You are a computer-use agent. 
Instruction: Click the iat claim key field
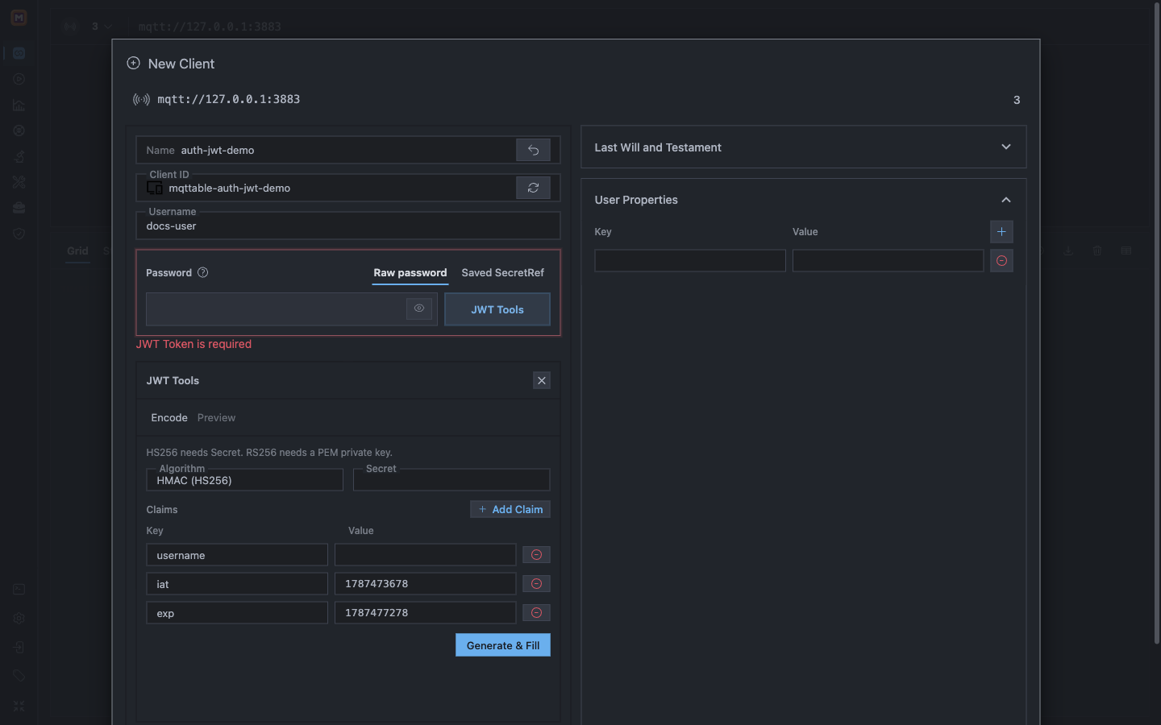point(237,584)
